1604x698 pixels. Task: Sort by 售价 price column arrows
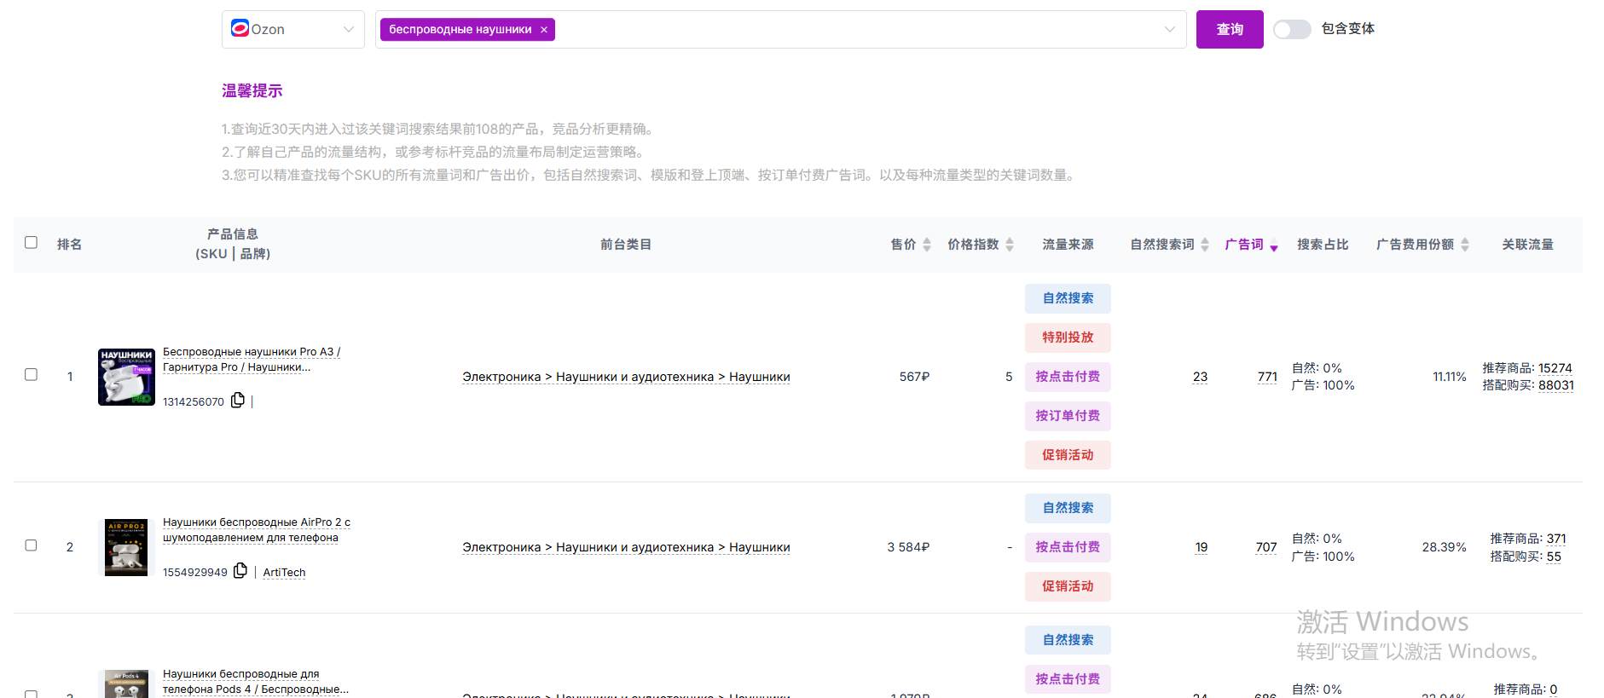(927, 245)
